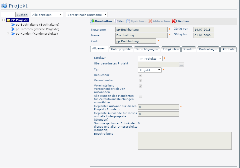Toggle the Verrechenbar checkbox
240x168 pixels.
[x=140, y=80]
